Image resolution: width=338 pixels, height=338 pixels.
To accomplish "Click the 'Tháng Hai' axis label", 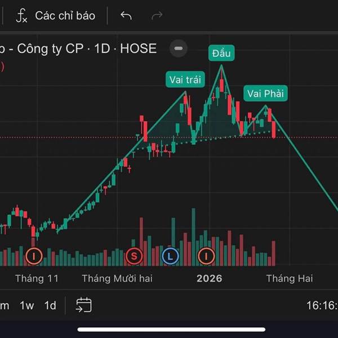I will pos(290,278).
